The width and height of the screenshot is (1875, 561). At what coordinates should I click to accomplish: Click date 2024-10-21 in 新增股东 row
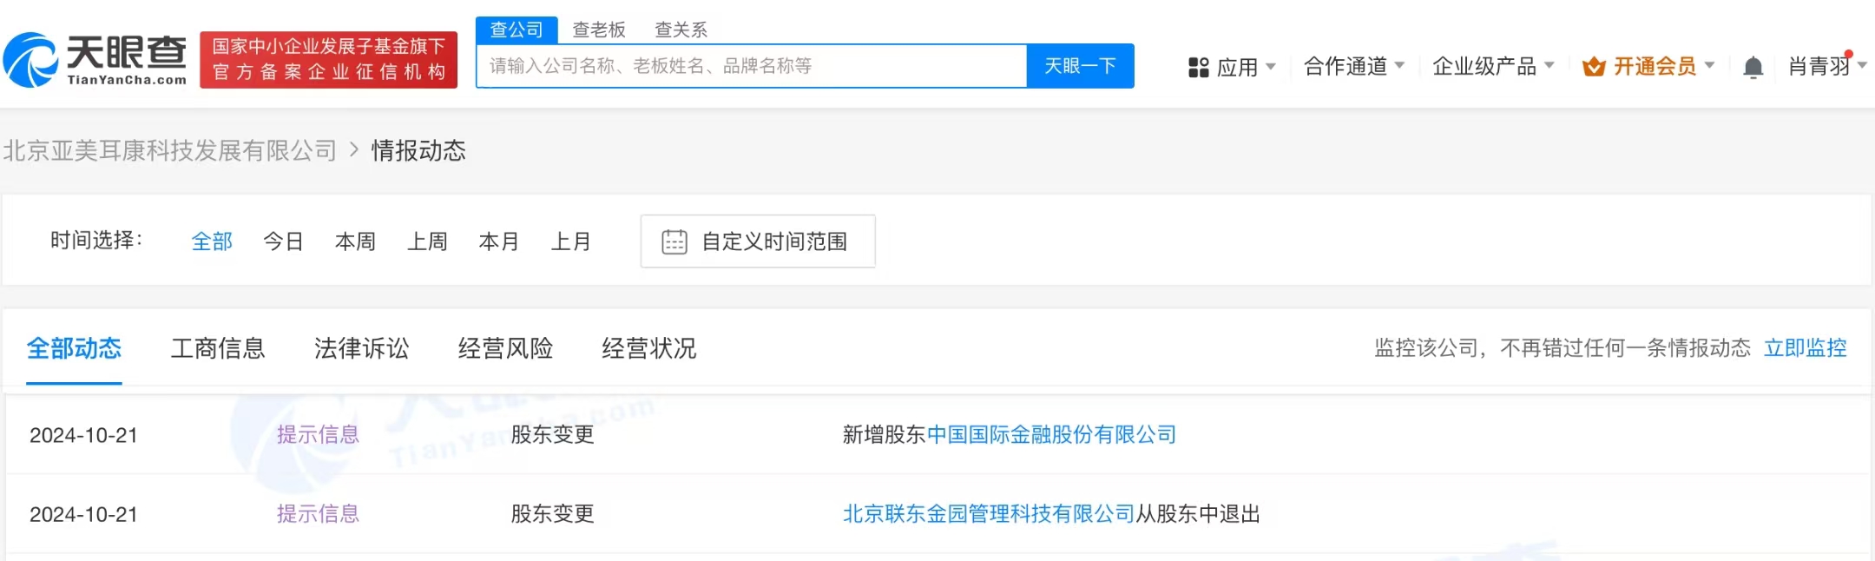83,435
